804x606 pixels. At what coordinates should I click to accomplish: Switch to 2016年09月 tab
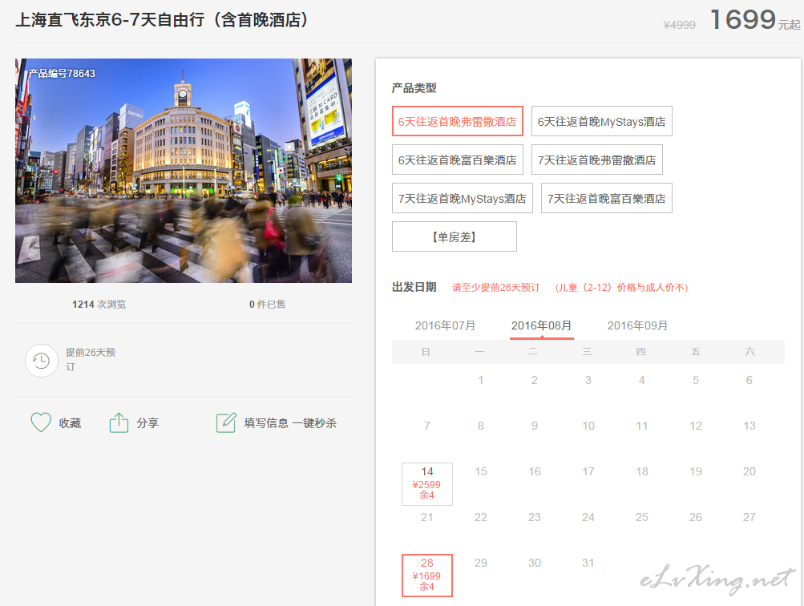coord(637,325)
